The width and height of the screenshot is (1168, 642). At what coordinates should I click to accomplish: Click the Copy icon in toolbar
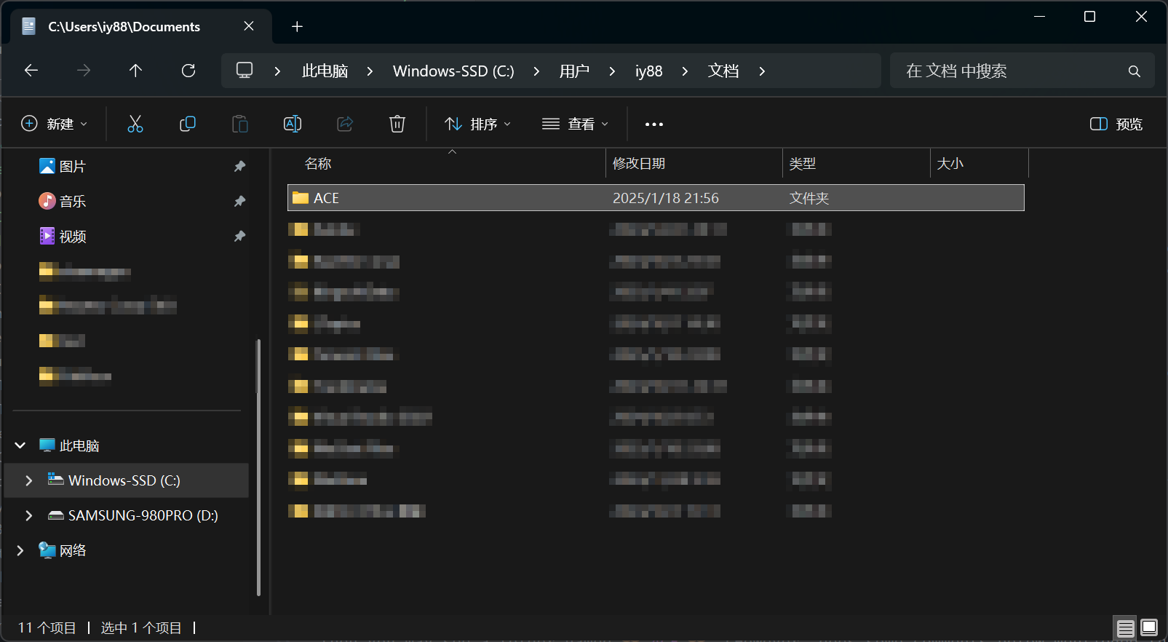click(188, 124)
